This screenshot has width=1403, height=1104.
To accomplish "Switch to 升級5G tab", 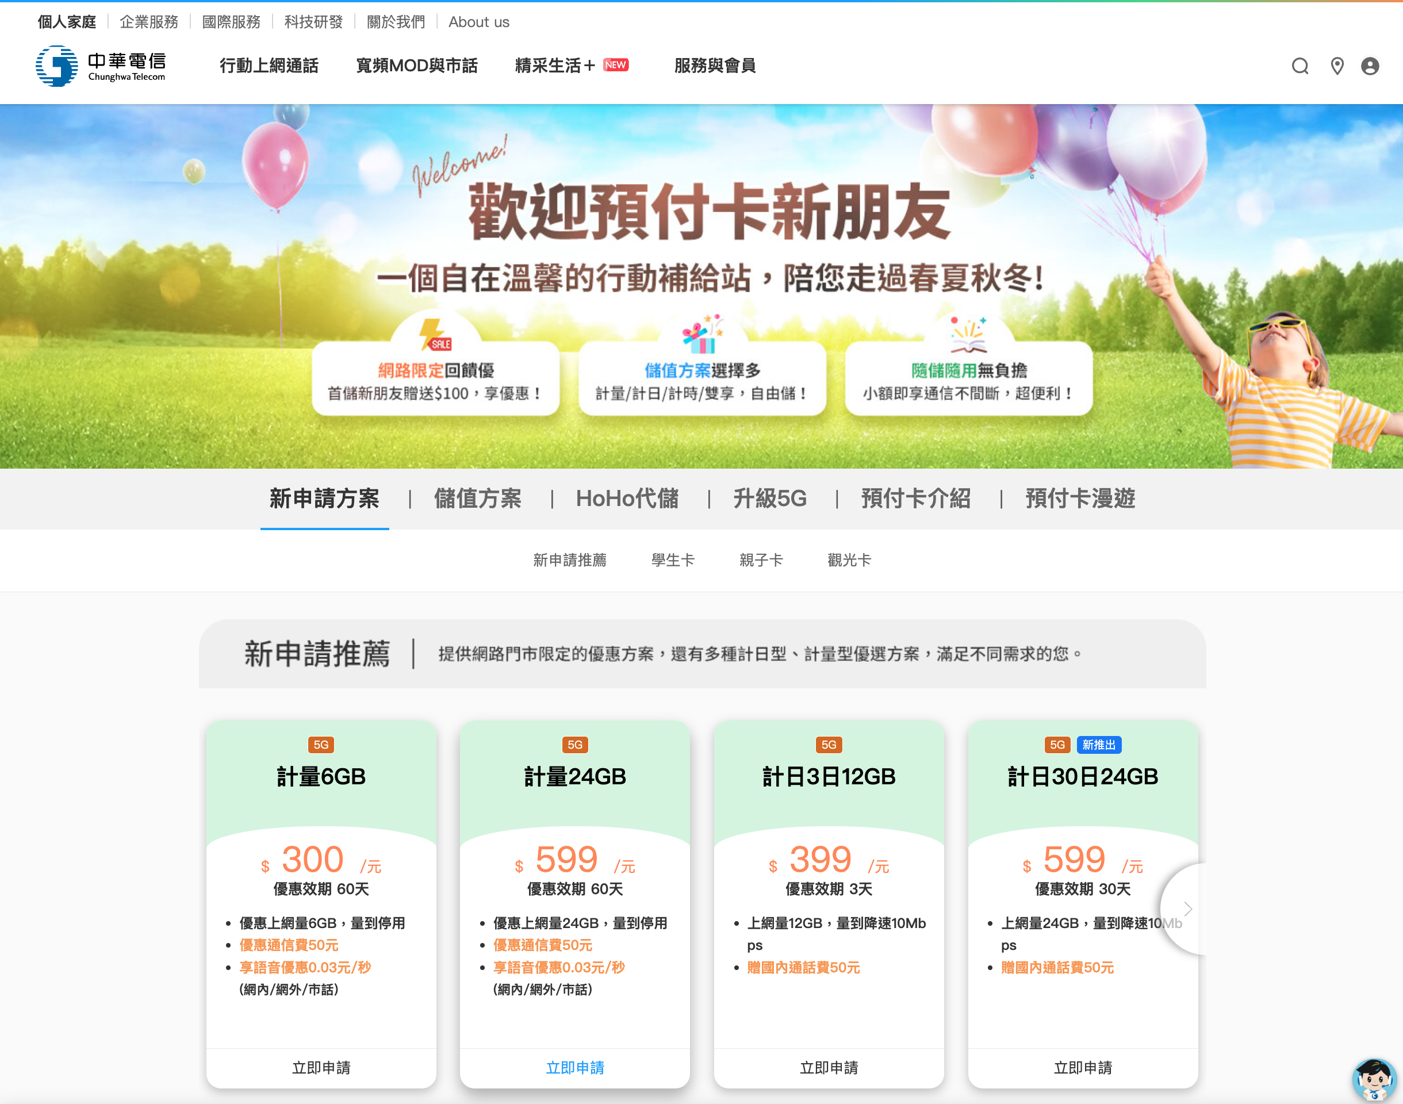I will 770,499.
